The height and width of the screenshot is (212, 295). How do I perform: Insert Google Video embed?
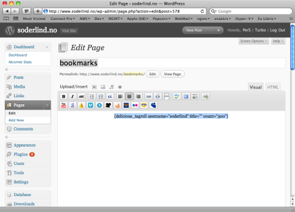[x=73, y=105]
